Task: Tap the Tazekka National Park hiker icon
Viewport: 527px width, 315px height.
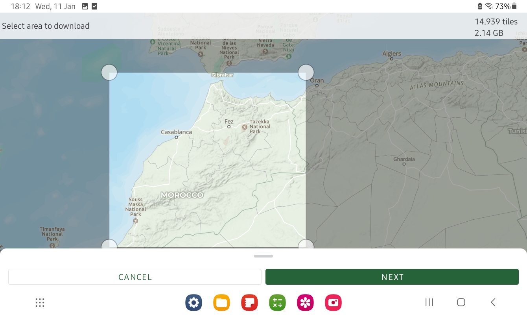Action: (x=245, y=127)
